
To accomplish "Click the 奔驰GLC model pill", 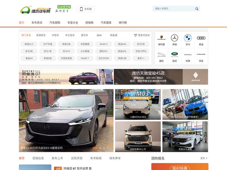I will pyautogui.click(x=29, y=44).
